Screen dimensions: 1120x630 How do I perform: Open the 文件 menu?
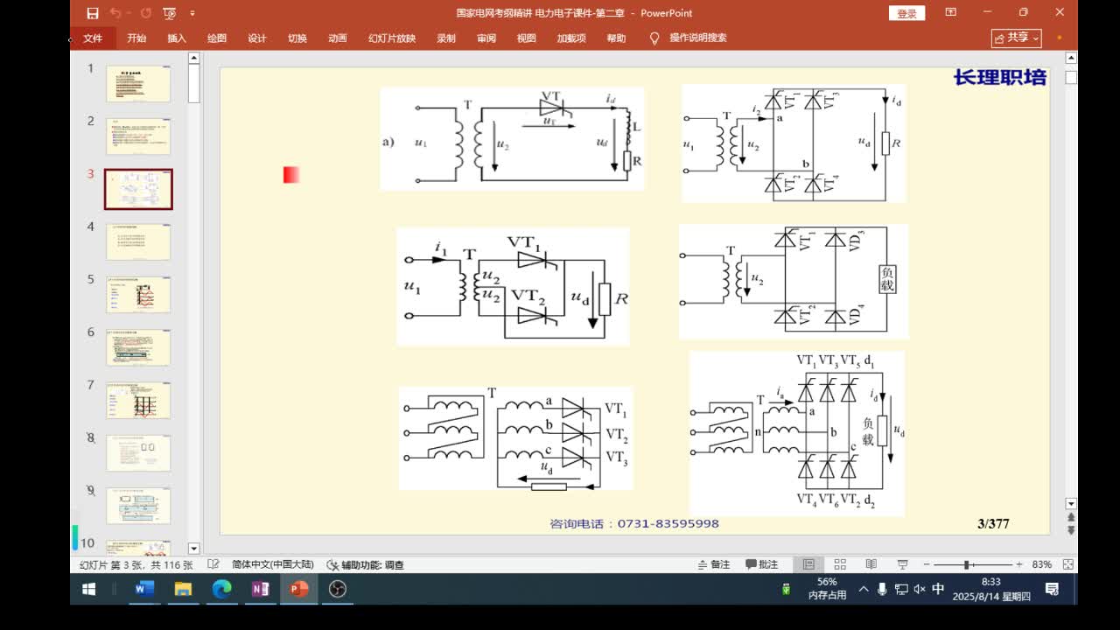pyautogui.click(x=93, y=38)
